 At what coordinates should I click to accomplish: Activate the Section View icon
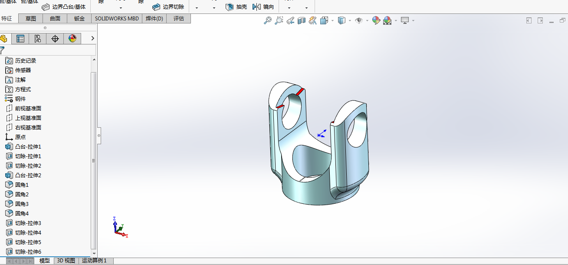click(302, 20)
